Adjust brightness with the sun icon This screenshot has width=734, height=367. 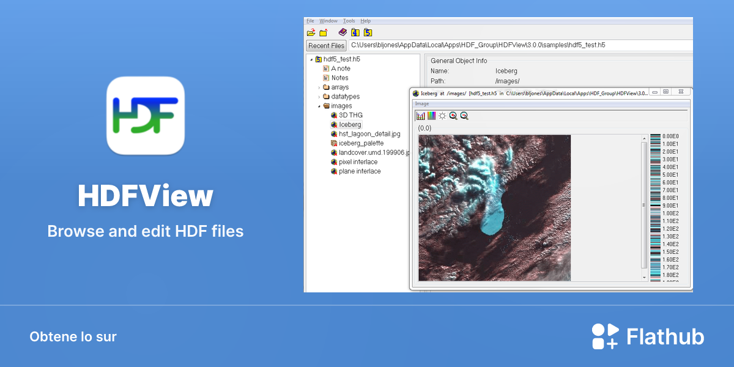point(442,116)
